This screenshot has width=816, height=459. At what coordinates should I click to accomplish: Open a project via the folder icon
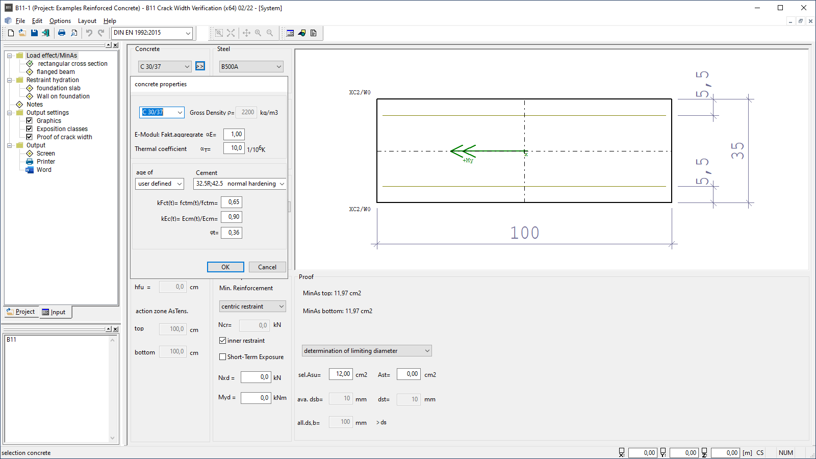pyautogui.click(x=22, y=33)
